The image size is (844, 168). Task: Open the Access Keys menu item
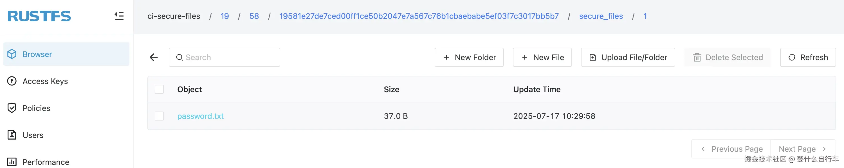[x=45, y=81]
